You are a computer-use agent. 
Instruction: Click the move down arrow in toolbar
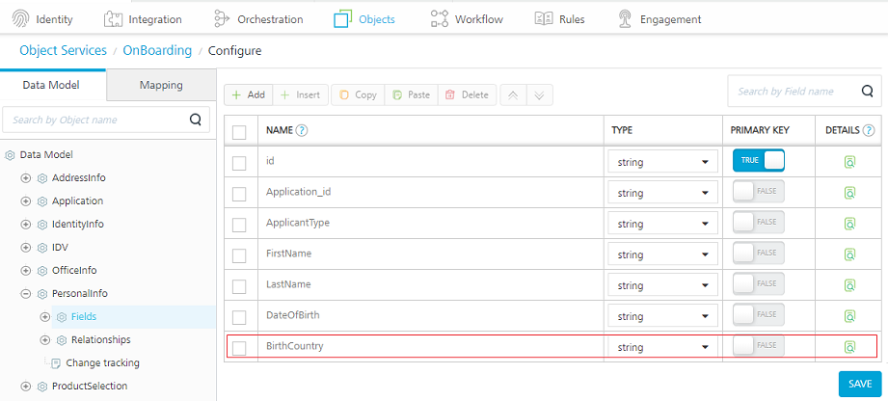[540, 94]
